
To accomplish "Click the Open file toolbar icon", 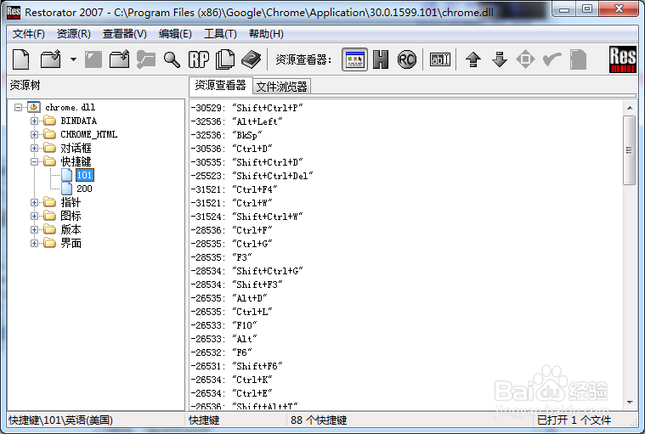I will pyautogui.click(x=51, y=59).
